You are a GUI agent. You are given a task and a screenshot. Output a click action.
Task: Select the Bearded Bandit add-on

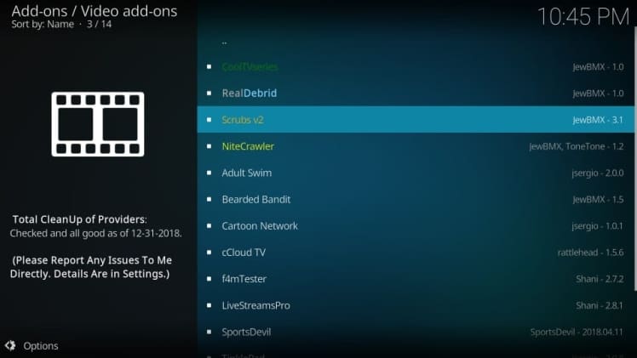click(x=255, y=199)
